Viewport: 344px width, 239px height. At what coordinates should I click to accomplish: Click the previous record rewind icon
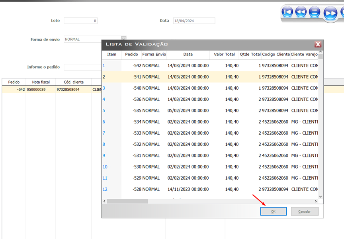click(x=301, y=12)
